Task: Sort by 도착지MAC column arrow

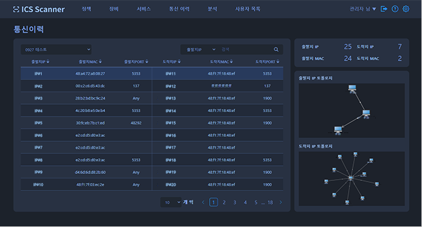Action: [231, 62]
